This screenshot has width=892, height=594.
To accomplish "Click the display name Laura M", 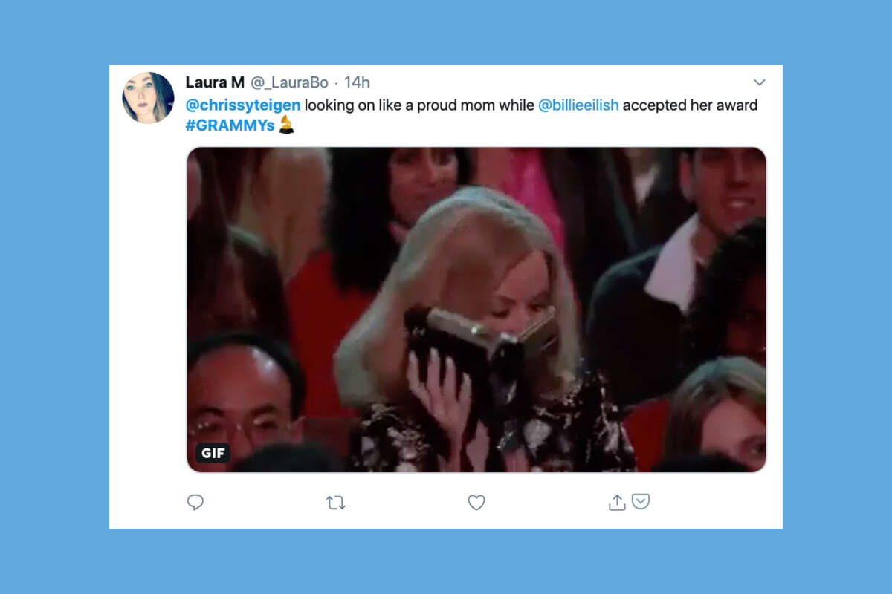I will tap(213, 82).
